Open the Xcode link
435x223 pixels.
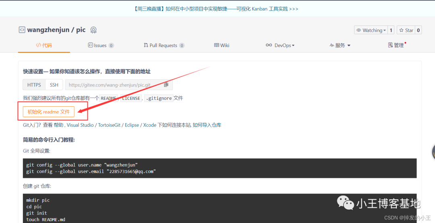(x=150, y=125)
